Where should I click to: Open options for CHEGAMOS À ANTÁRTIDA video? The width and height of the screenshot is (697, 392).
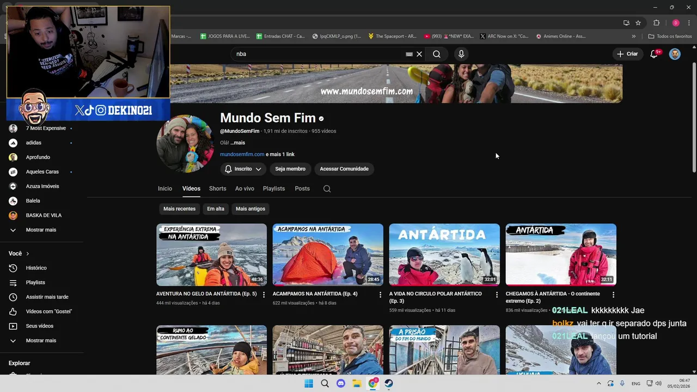613,295
